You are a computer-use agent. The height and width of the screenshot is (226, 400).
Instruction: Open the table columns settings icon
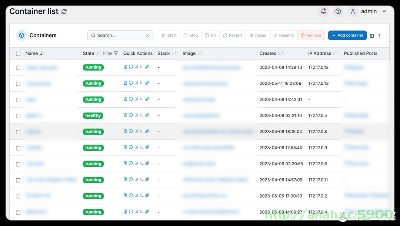pyautogui.click(x=372, y=36)
